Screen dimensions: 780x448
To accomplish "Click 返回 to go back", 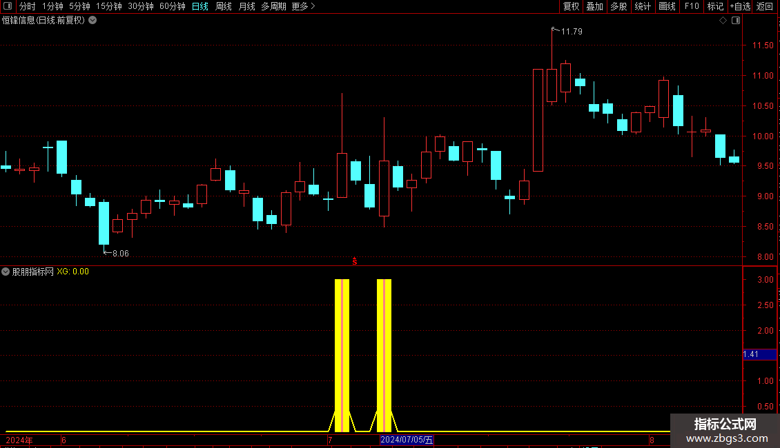I will [x=765, y=6].
